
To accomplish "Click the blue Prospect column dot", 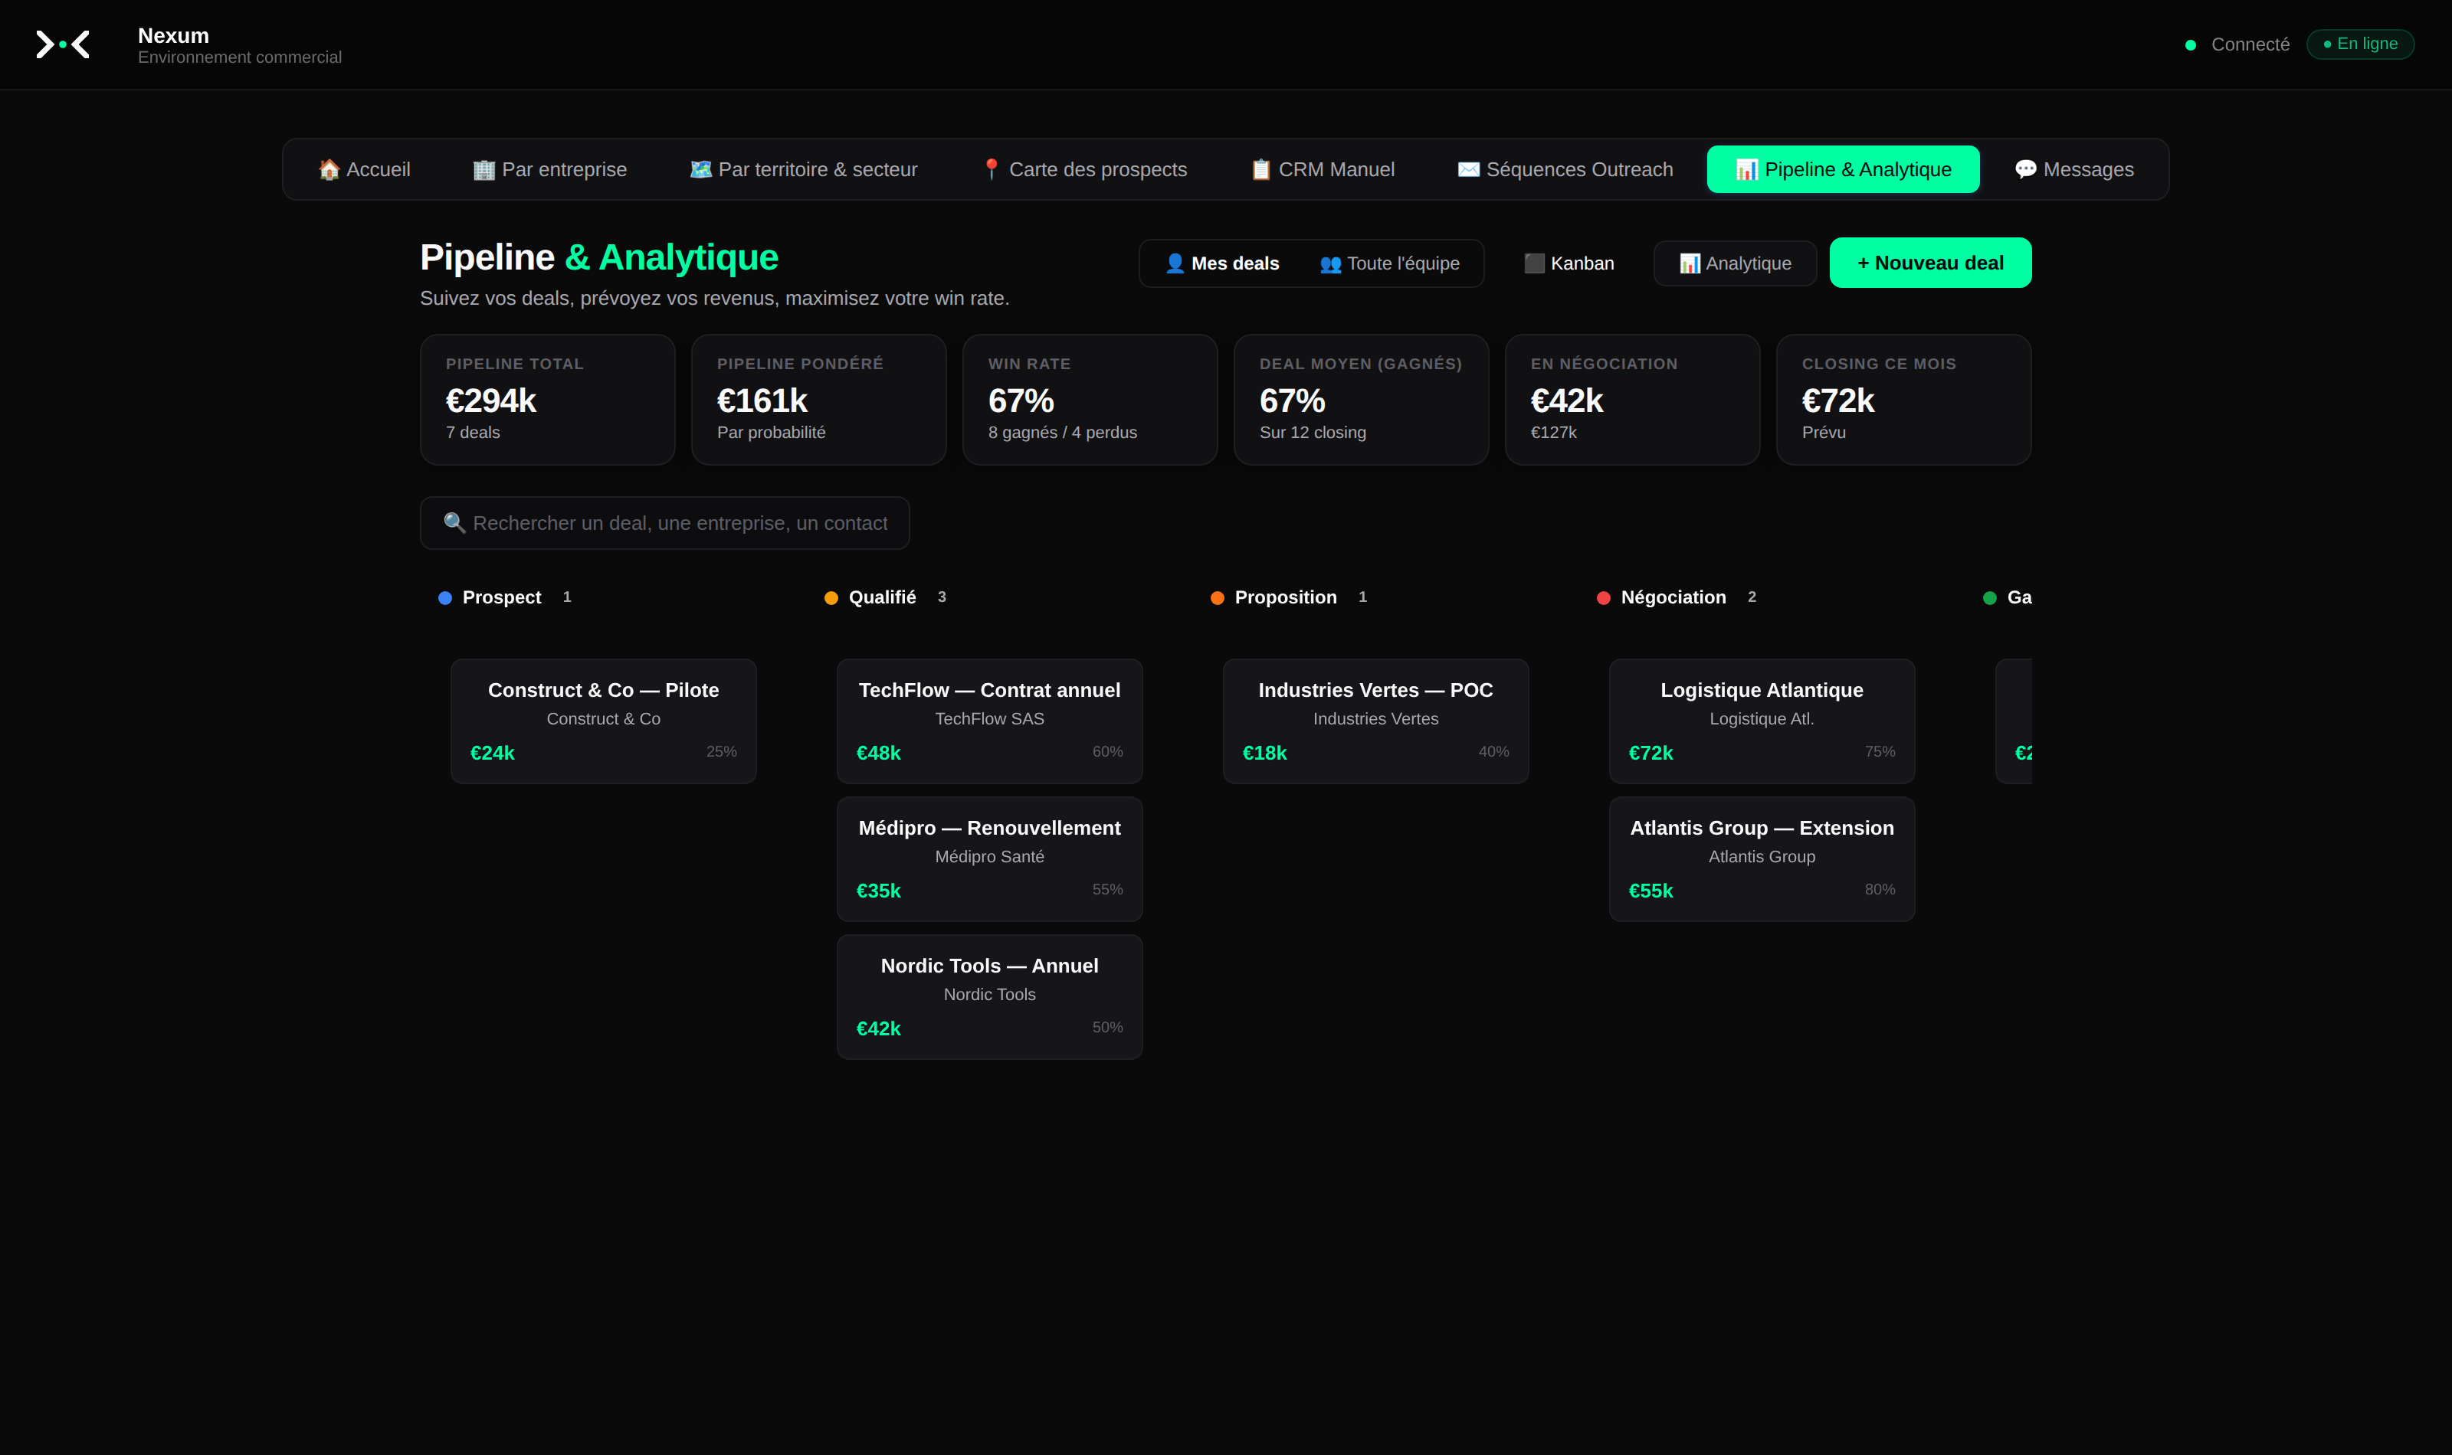I will tap(445, 598).
